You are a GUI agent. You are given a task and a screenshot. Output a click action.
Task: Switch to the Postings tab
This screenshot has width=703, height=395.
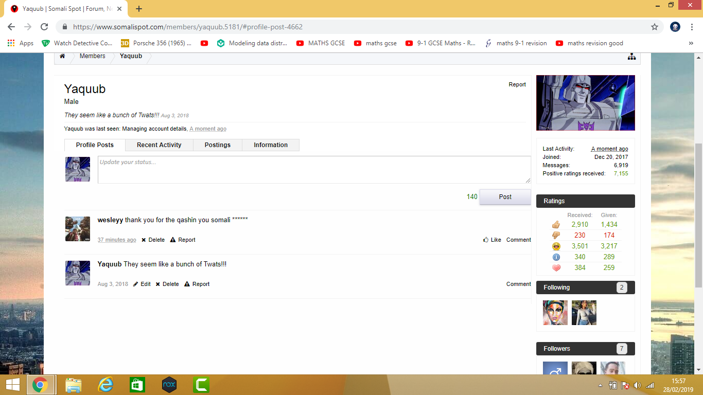coord(217,145)
